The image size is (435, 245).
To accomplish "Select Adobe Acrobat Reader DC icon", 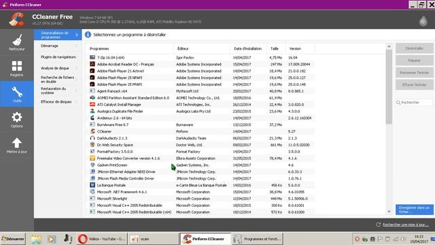I will tap(92, 64).
